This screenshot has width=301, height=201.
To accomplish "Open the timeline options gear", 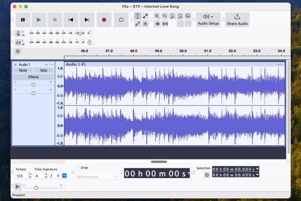I will (x=18, y=51).
